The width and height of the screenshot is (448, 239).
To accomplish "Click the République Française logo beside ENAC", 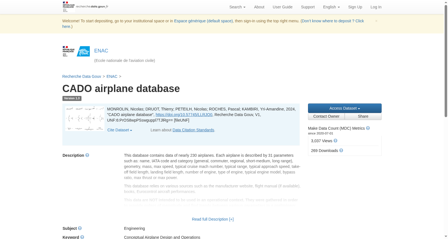I will click(69, 51).
